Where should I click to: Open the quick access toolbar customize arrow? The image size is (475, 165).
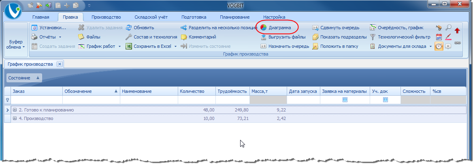coord(89,5)
